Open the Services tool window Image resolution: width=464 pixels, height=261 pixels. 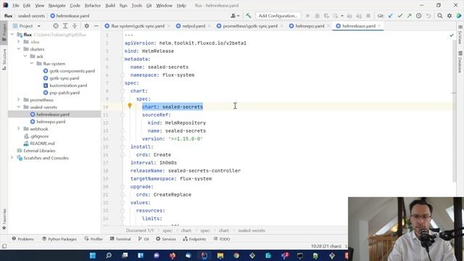click(166, 239)
